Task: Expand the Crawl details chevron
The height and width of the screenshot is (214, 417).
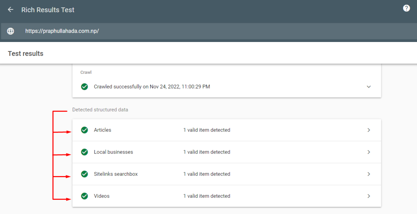Action: (369, 86)
